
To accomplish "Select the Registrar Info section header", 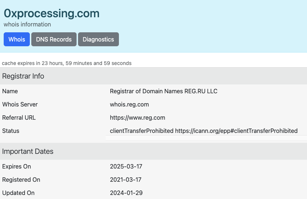I will pos(23,76).
